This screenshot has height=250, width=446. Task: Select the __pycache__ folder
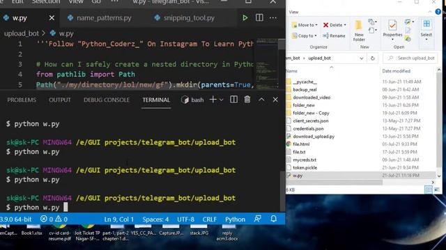pos(305,82)
